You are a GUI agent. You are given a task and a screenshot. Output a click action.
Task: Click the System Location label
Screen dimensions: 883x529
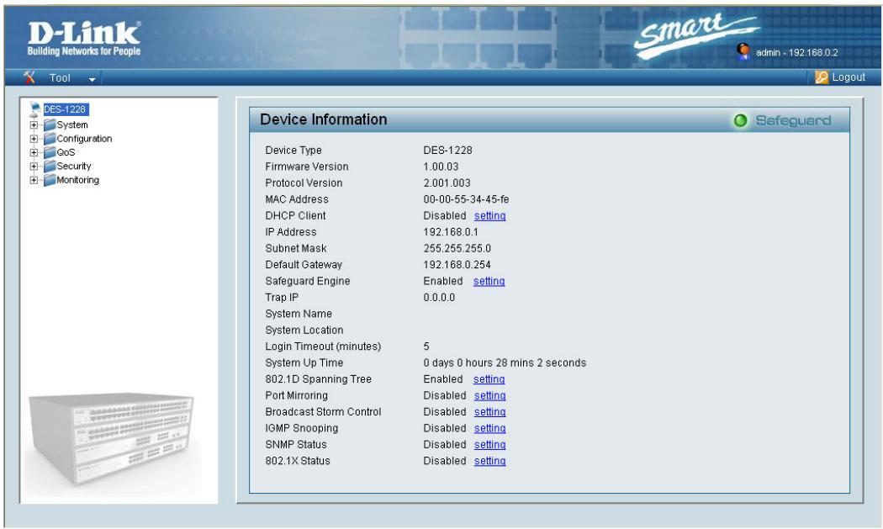coord(304,331)
